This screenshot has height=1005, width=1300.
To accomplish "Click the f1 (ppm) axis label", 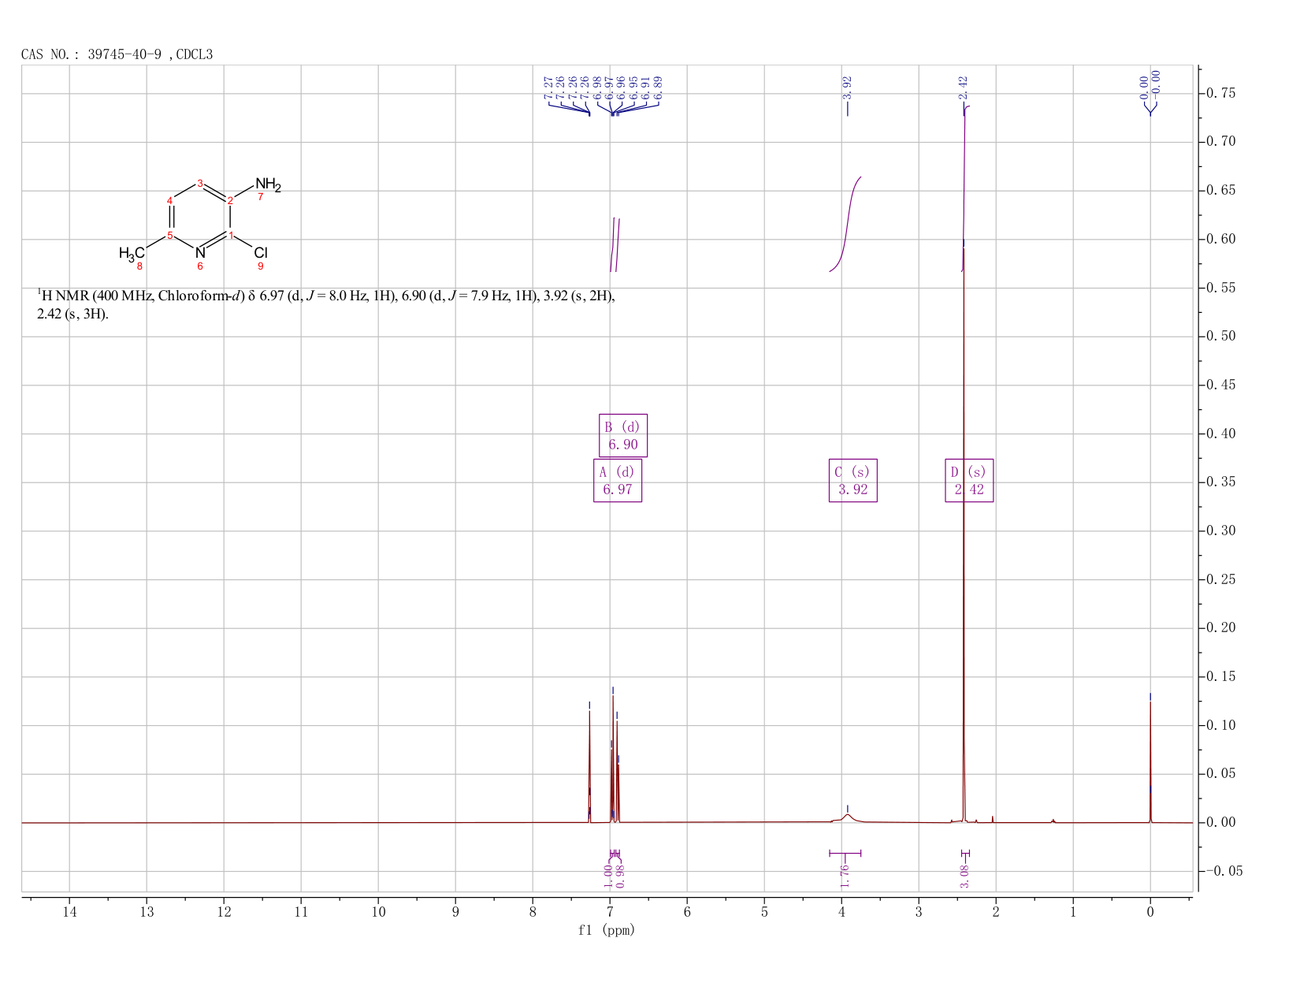I will 607,930.
